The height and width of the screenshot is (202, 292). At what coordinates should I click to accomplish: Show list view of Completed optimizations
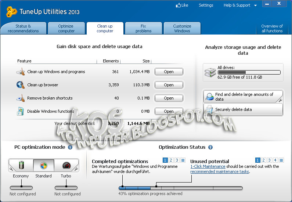tap(183, 160)
